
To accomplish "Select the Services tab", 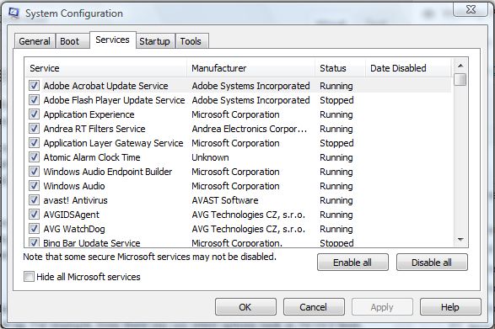I will [x=113, y=40].
